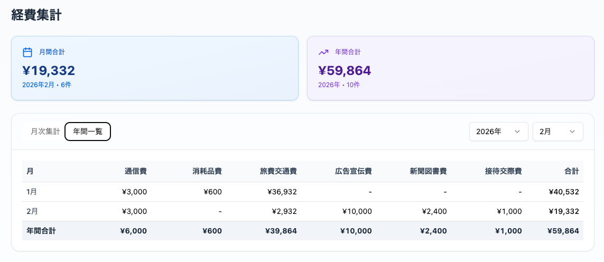Image resolution: width=604 pixels, height=262 pixels.
Task: Click the 旅費交通費 column header
Action: click(x=278, y=171)
